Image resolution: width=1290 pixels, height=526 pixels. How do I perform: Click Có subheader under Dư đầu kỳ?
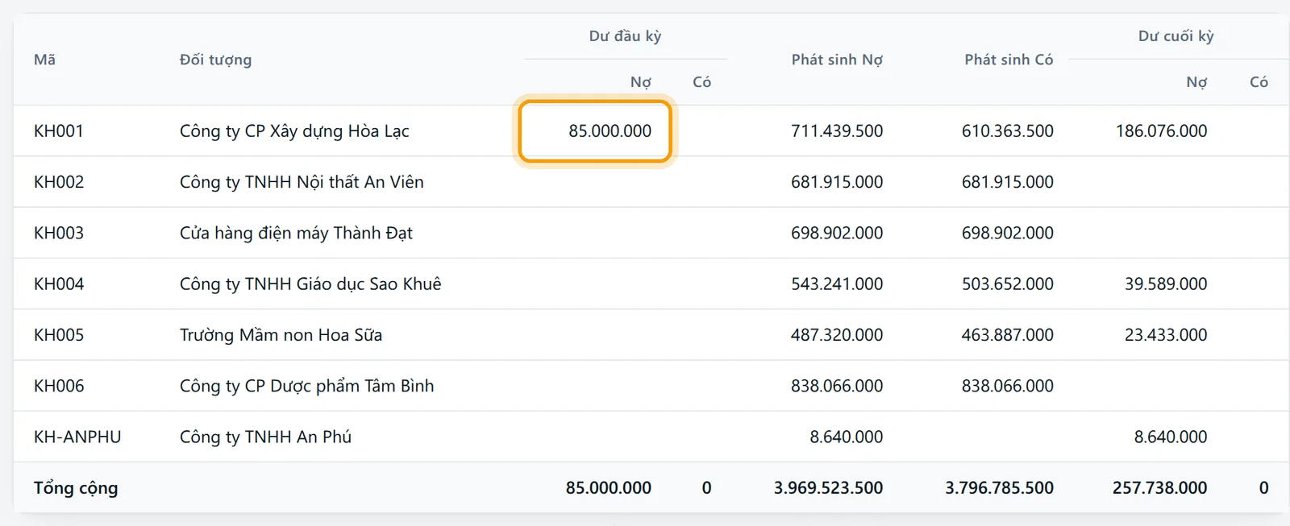click(x=701, y=82)
